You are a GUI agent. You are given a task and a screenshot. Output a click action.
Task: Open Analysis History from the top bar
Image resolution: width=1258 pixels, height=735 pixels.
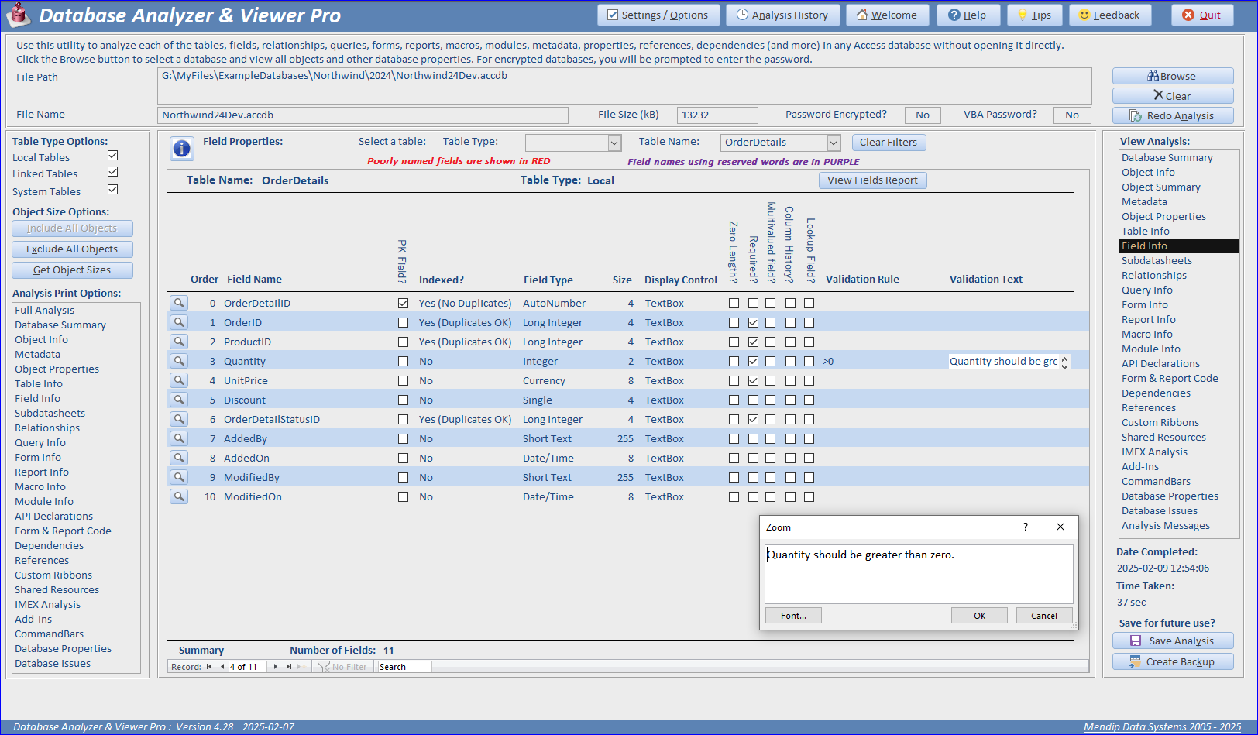click(782, 15)
